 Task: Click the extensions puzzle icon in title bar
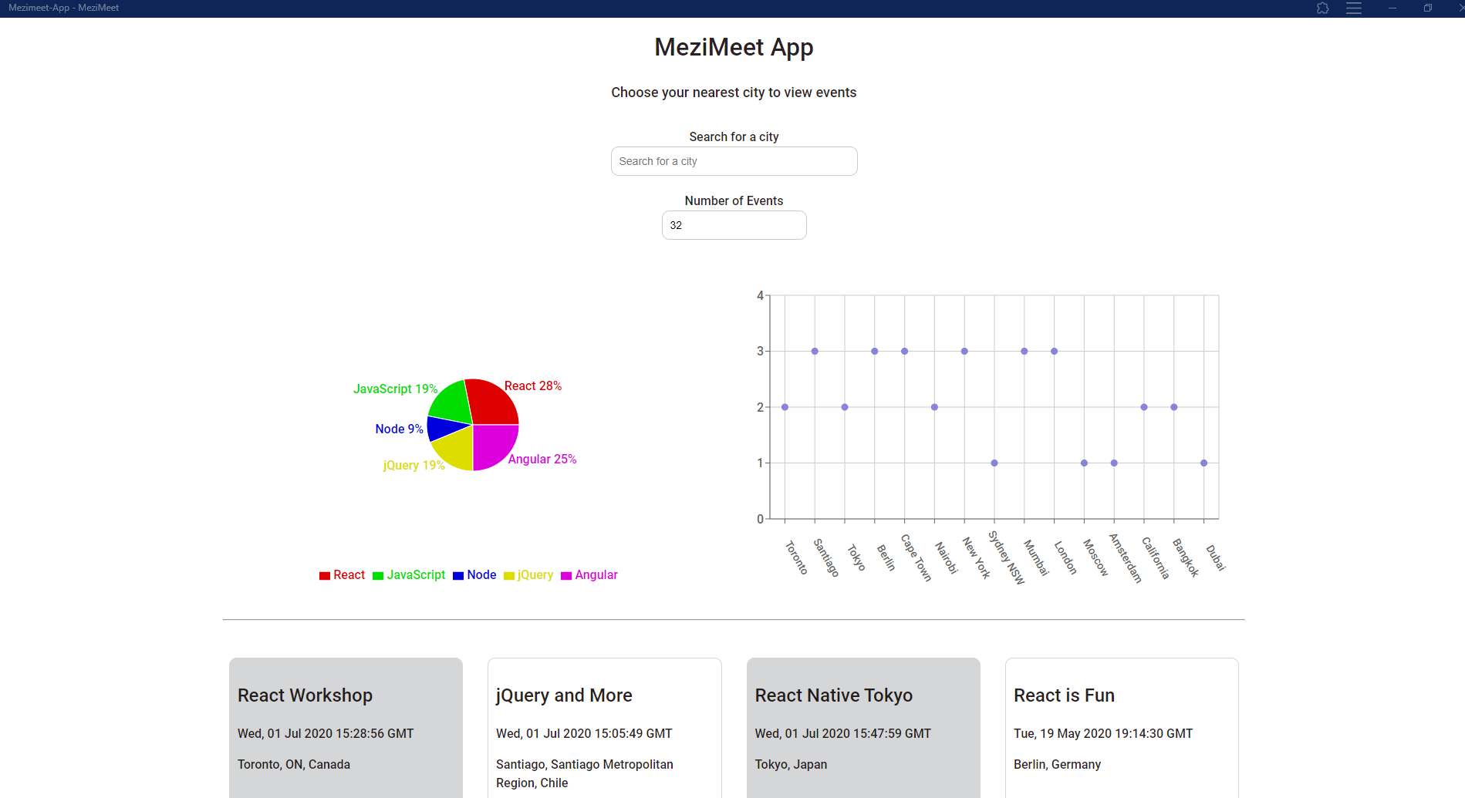coord(1322,8)
